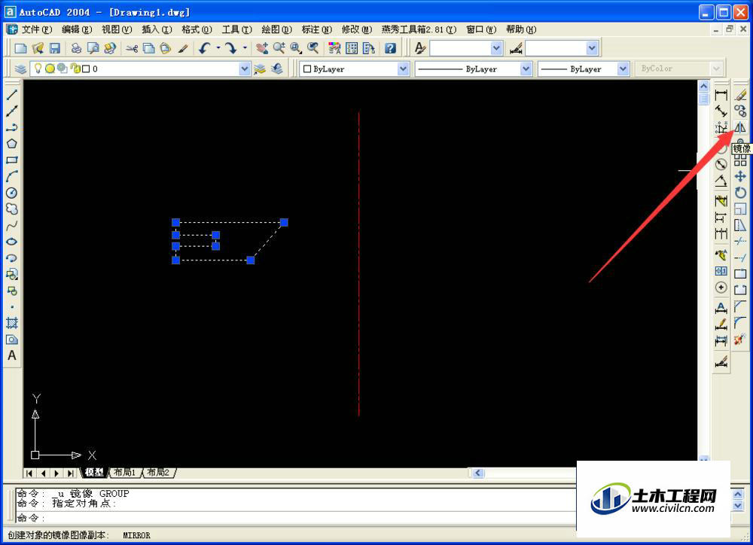The image size is (753, 545).
Task: Click the Aligned Dimension tool
Action: click(x=721, y=111)
